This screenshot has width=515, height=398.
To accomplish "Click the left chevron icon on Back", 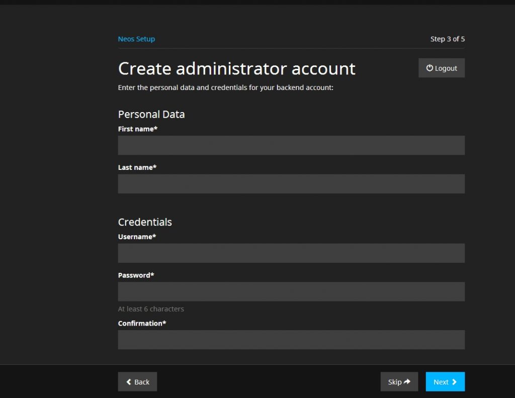I will 129,382.
